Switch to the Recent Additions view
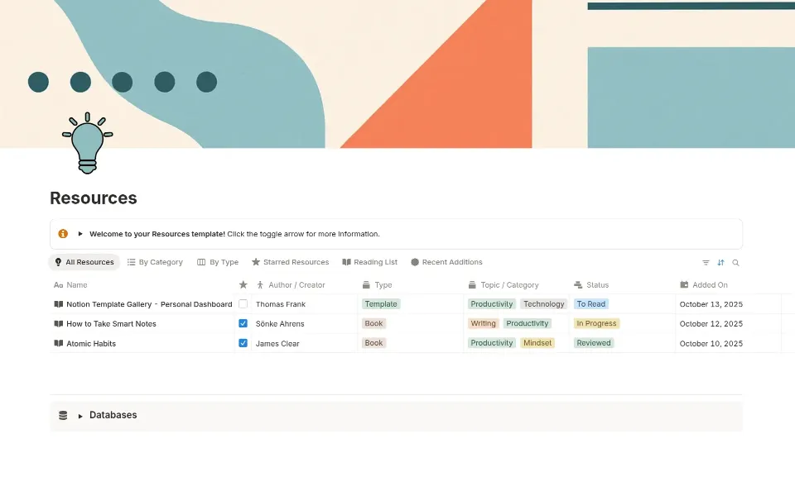 [446, 262]
